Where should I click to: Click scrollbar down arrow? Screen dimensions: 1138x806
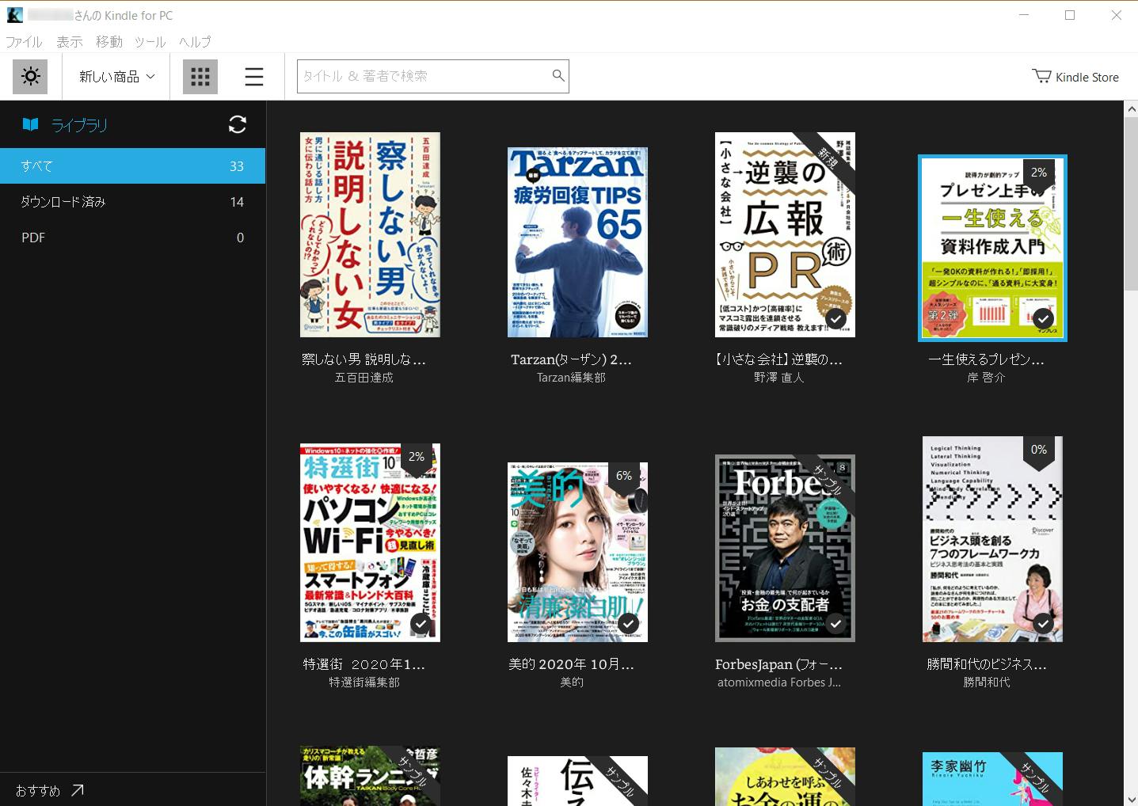[1131, 798]
